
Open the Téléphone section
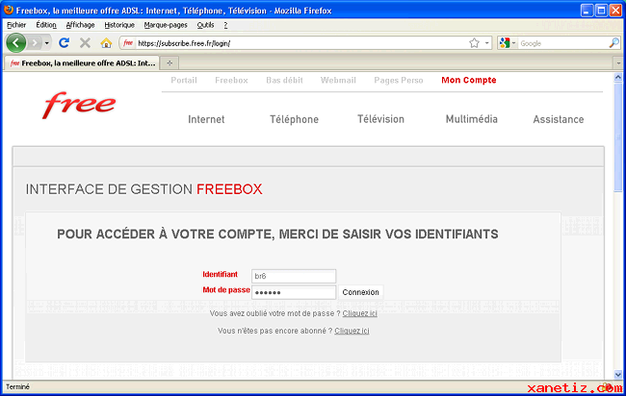tap(294, 119)
